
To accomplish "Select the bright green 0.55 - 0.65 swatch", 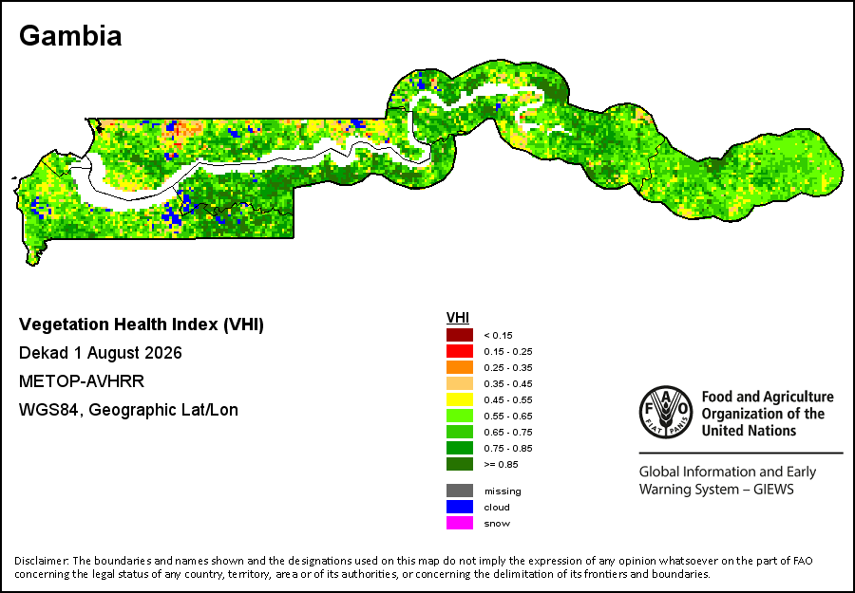I will click(459, 416).
